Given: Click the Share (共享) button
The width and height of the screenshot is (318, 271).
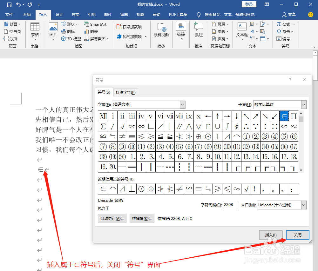Looking at the screenshot, I should (289, 15).
